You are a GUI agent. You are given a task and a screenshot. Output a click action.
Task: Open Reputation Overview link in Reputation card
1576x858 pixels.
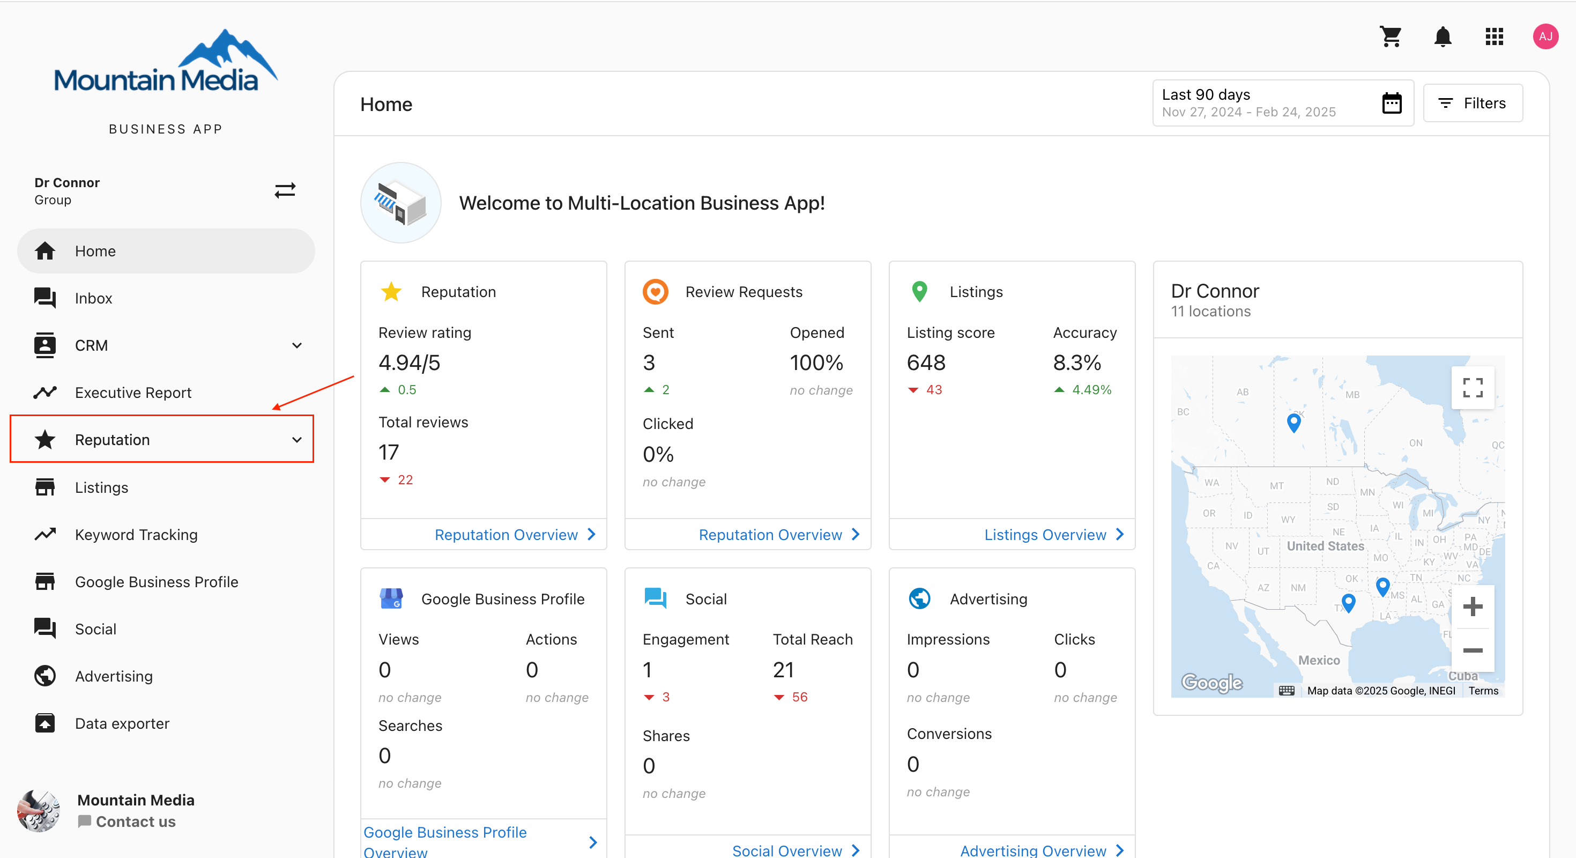(x=515, y=534)
